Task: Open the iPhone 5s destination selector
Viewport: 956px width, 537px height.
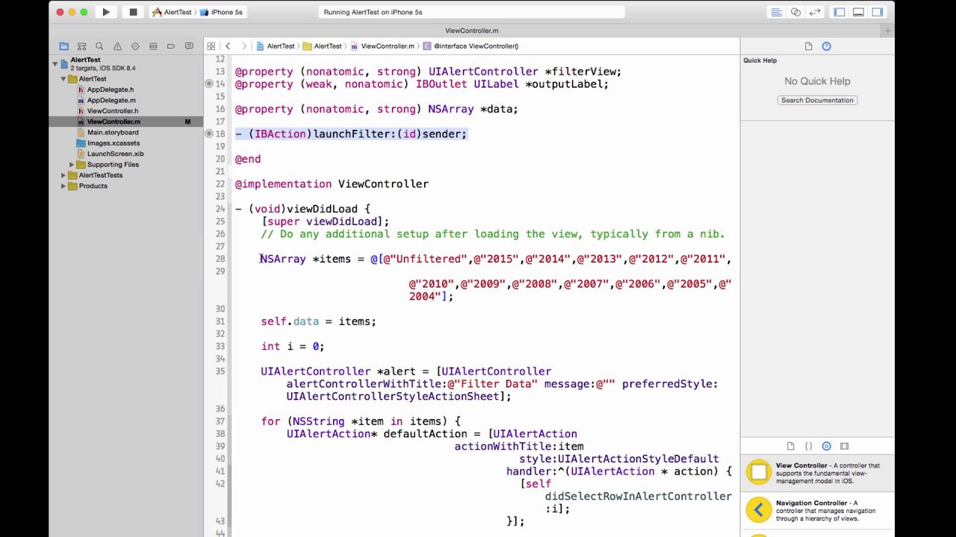Action: (x=221, y=12)
